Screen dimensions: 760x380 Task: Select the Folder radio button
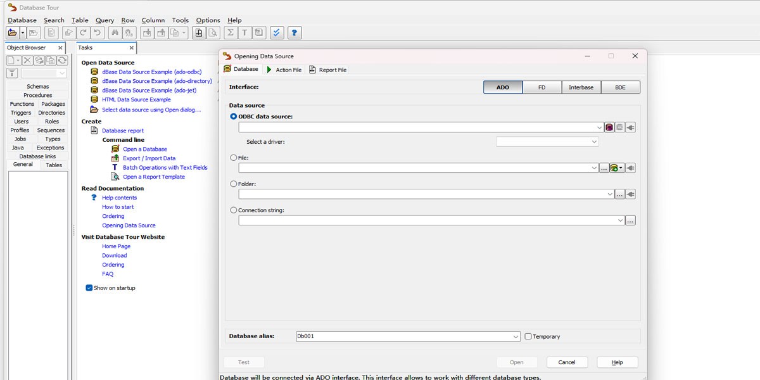tap(234, 184)
